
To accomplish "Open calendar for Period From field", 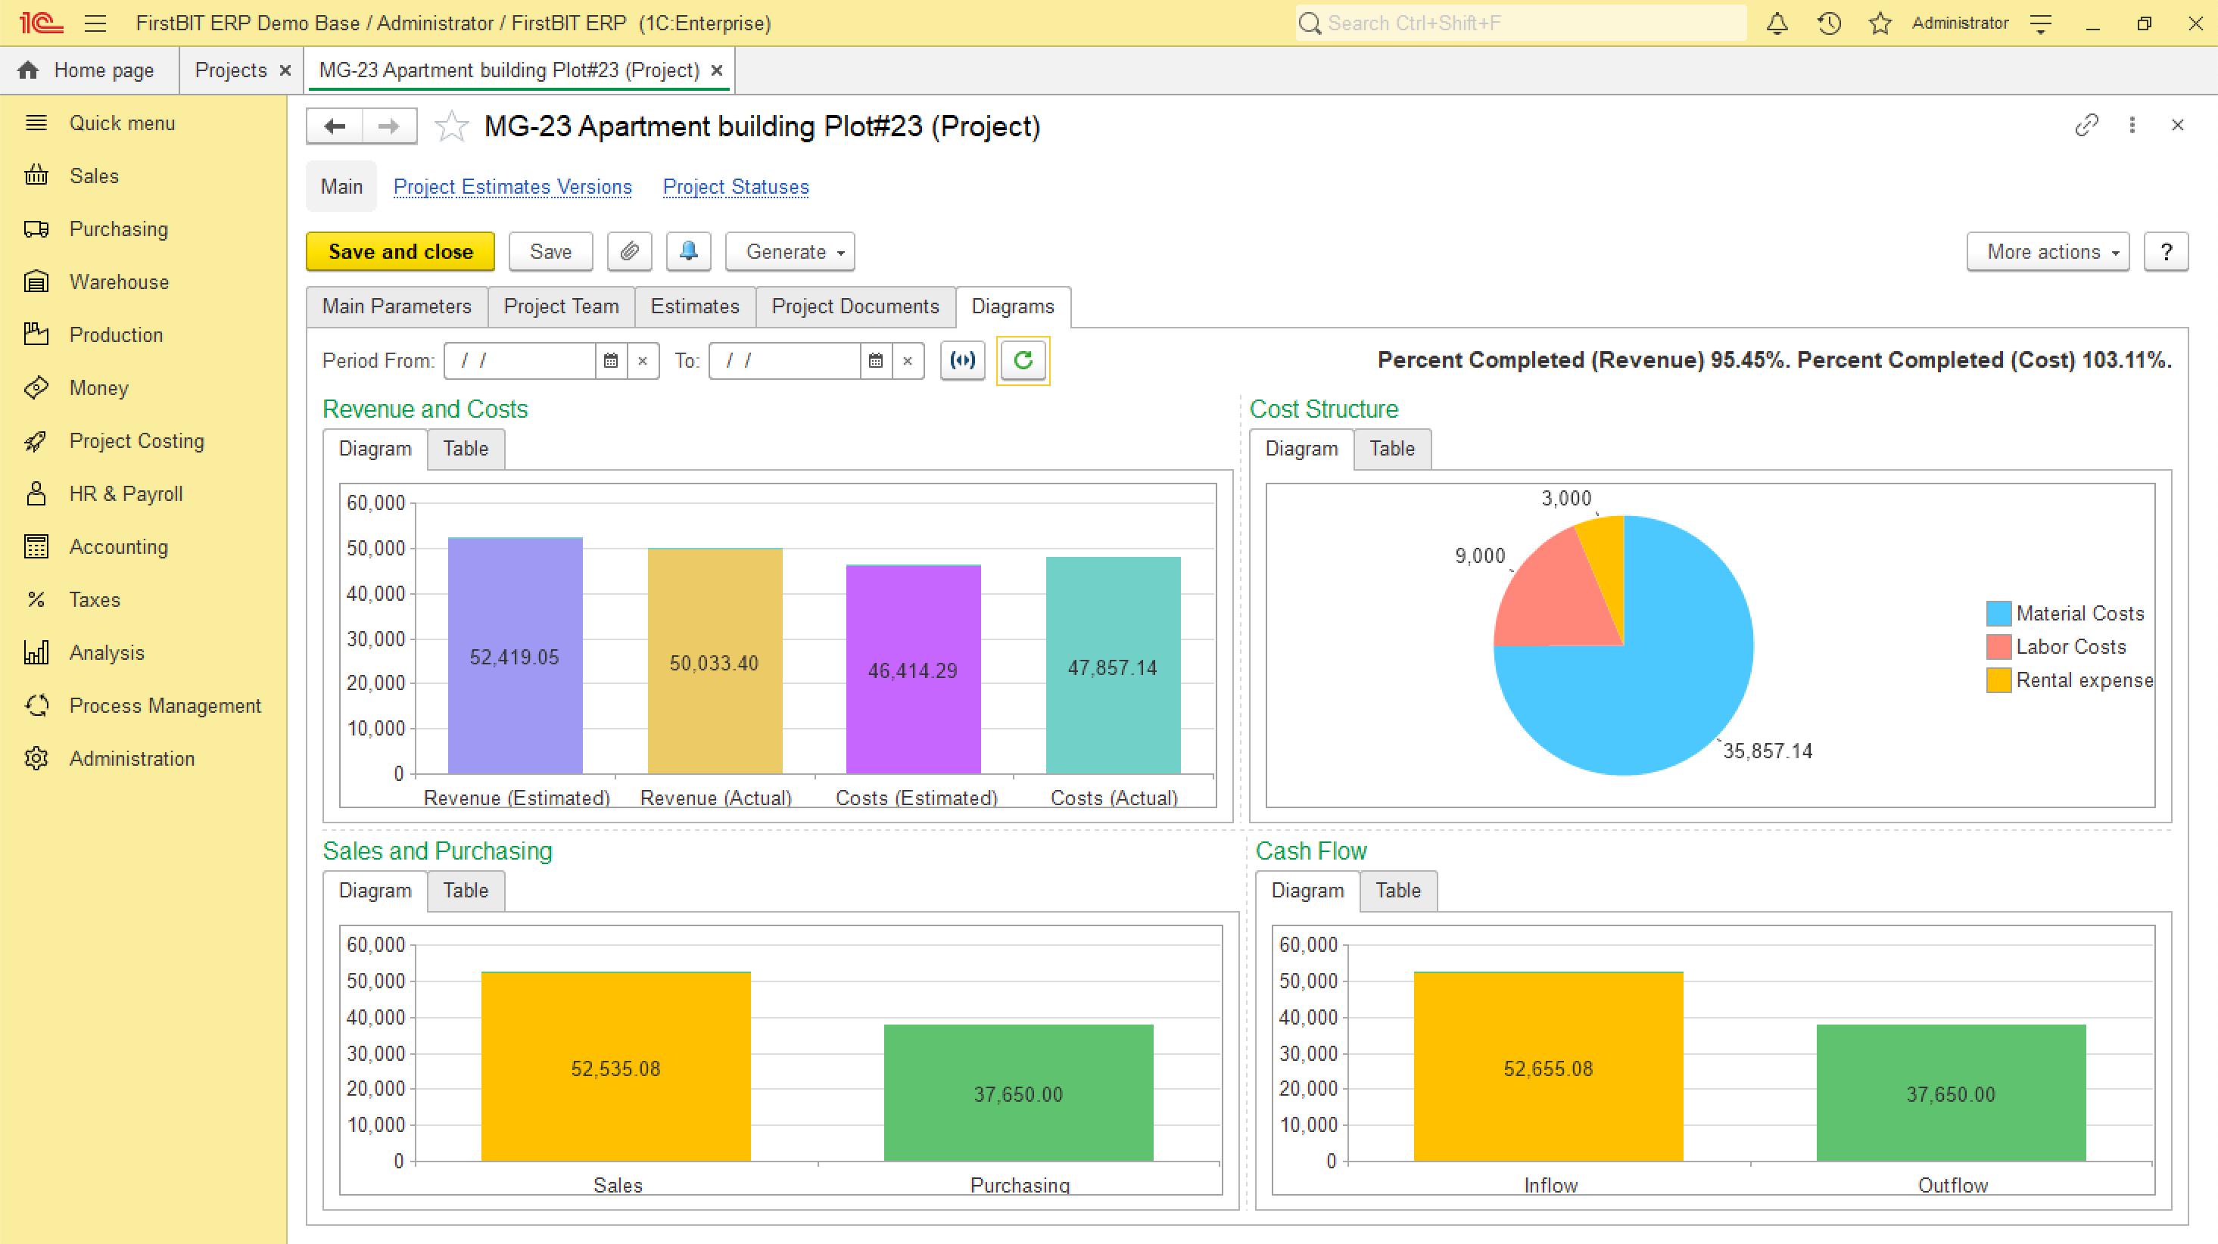I will pos(610,361).
